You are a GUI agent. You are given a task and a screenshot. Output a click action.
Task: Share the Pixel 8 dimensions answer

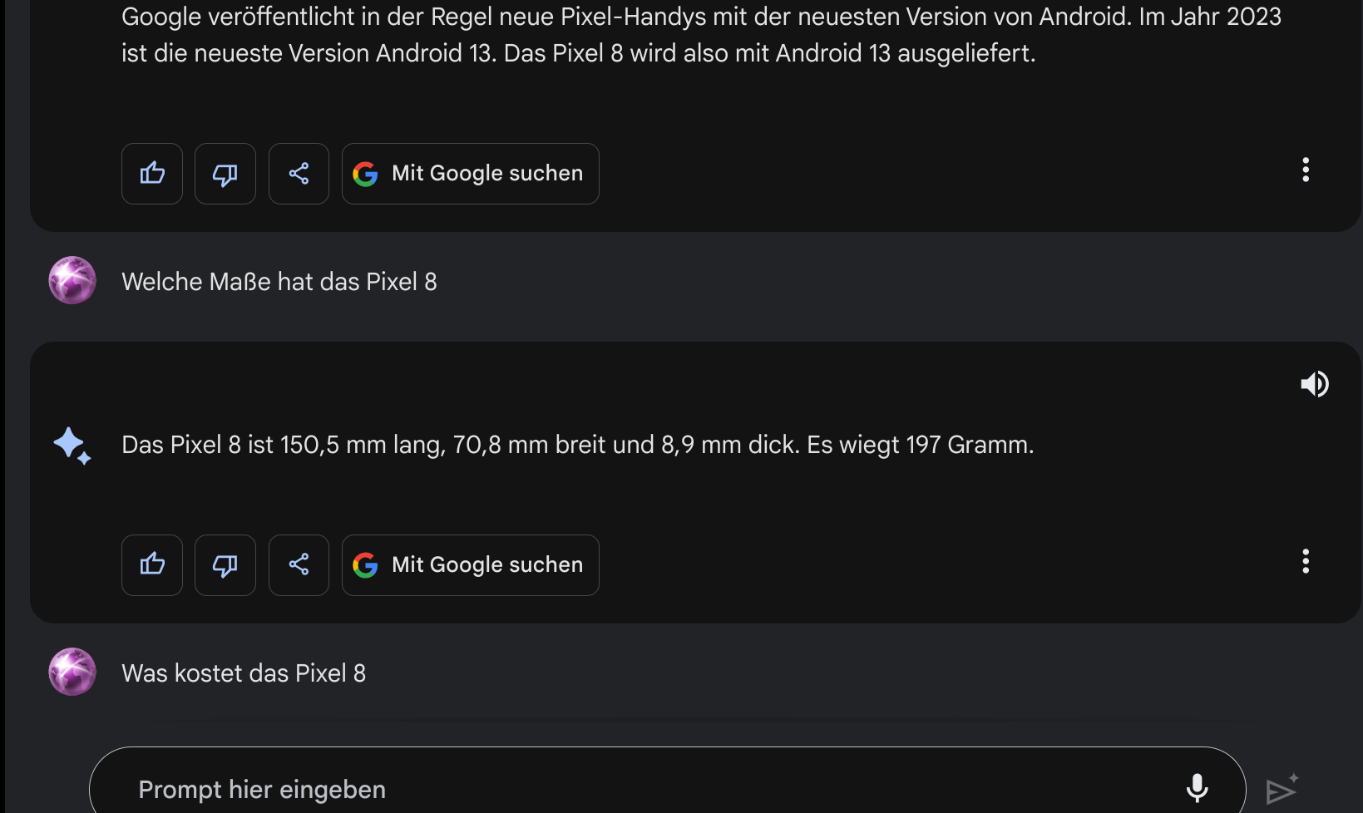(299, 565)
